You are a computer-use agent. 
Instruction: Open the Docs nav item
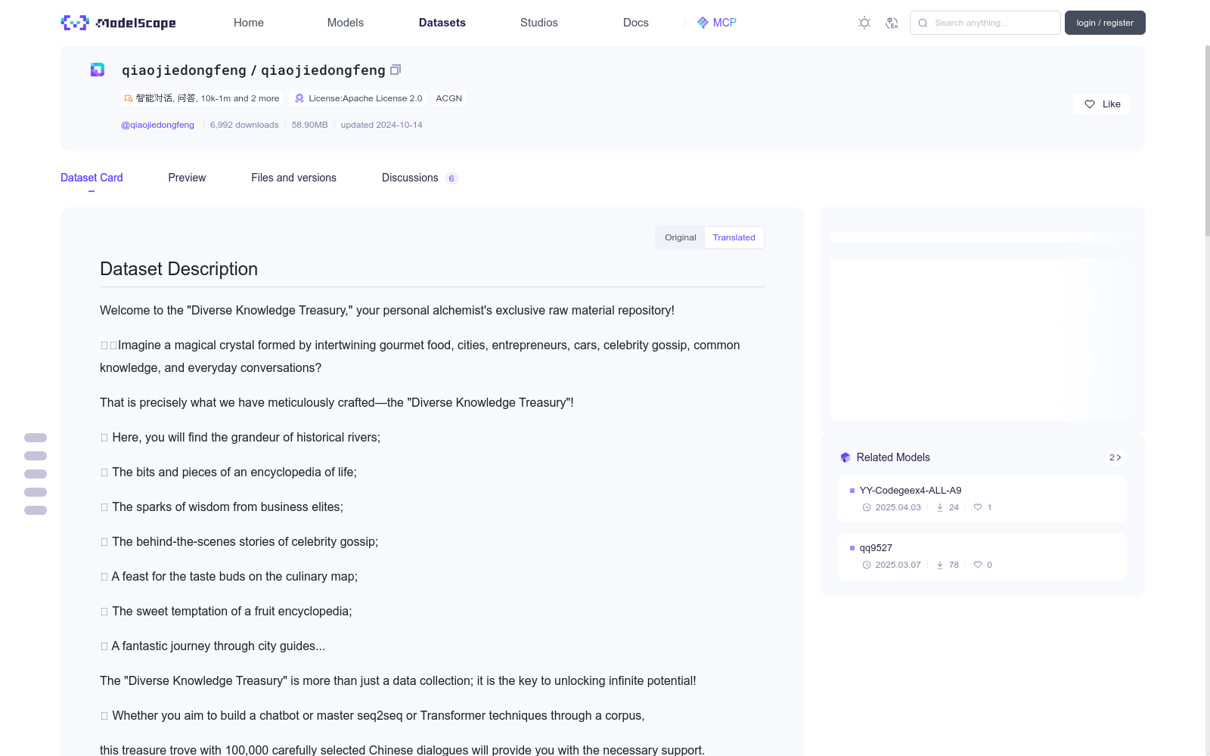point(636,23)
